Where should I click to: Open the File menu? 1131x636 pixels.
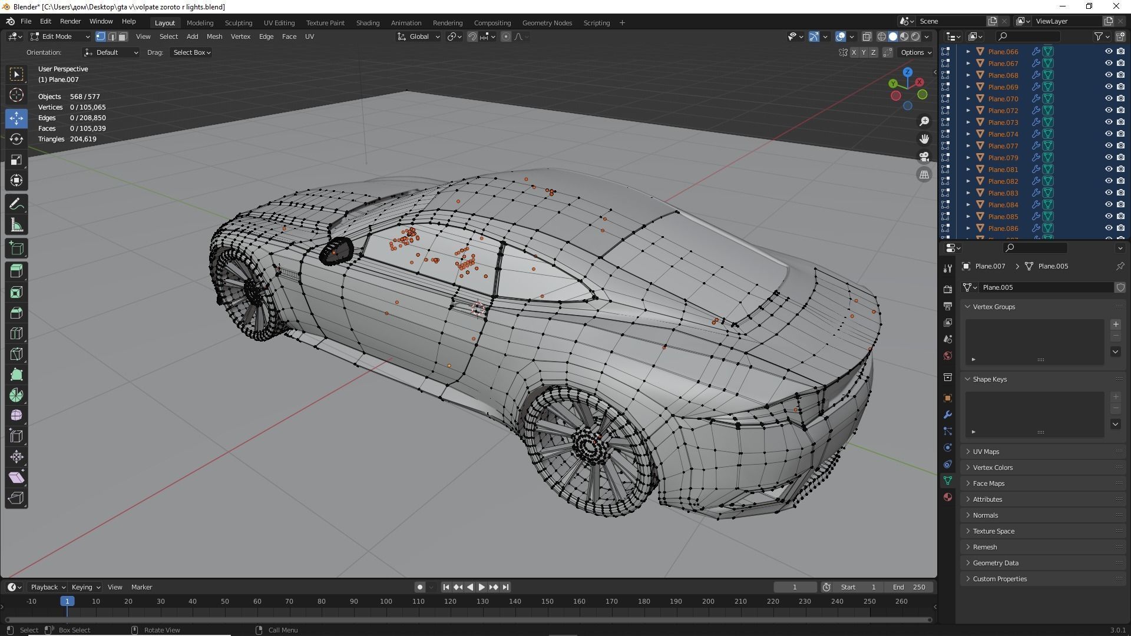(x=26, y=21)
